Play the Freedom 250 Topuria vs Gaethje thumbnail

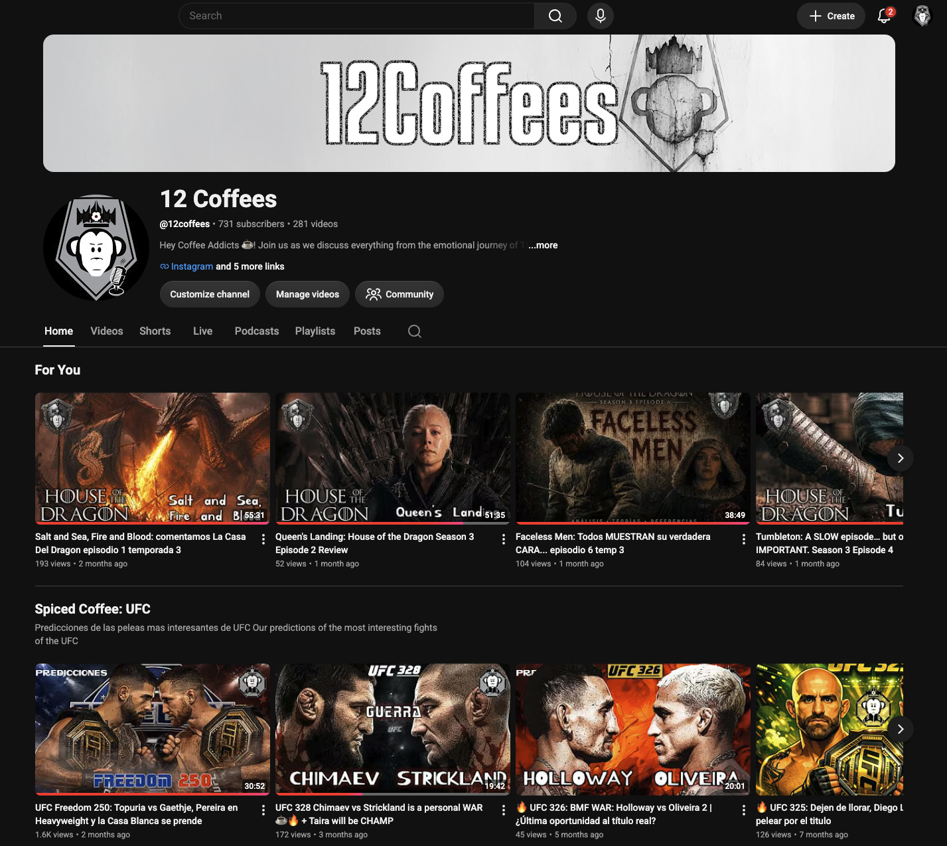[153, 729]
